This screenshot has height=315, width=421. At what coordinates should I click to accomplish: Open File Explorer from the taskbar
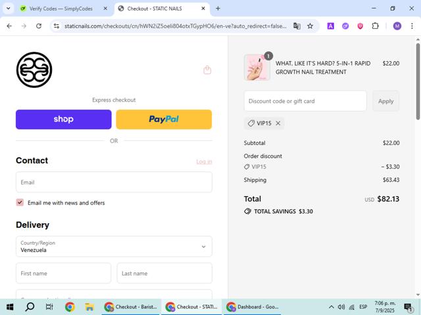[89, 307]
